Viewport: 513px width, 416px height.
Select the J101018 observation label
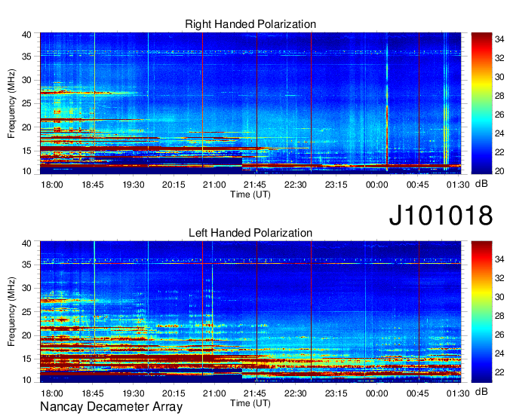pos(441,216)
